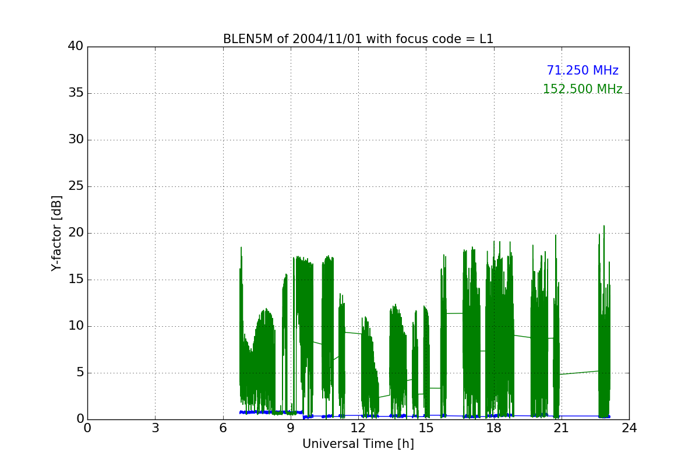Click the y-axis tick label 10
699x466 pixels.
click(76, 326)
